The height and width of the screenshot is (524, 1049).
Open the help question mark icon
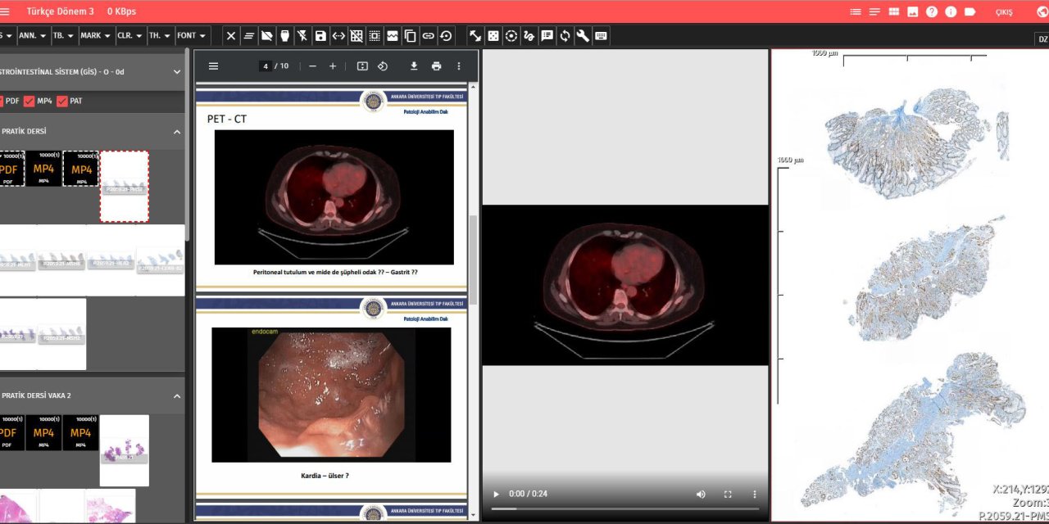pos(932,11)
